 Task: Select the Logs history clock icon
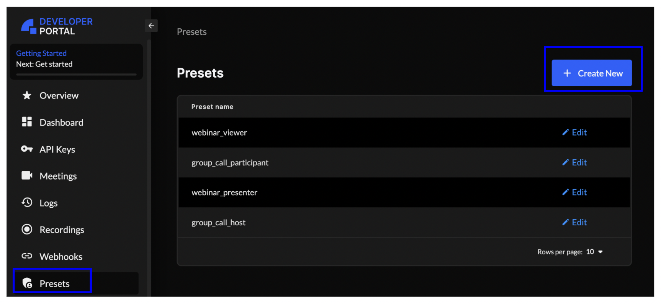tap(27, 202)
